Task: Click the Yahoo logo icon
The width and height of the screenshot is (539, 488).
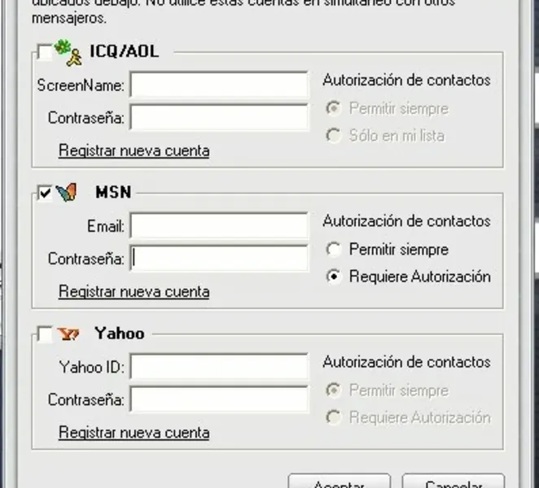Action: (x=67, y=333)
